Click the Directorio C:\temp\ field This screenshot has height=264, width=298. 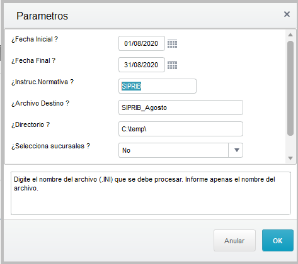[x=181, y=129]
